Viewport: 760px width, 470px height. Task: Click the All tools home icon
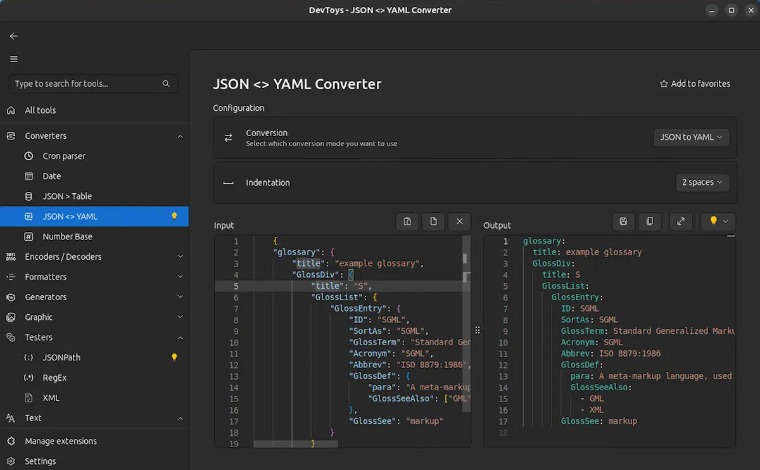point(11,110)
